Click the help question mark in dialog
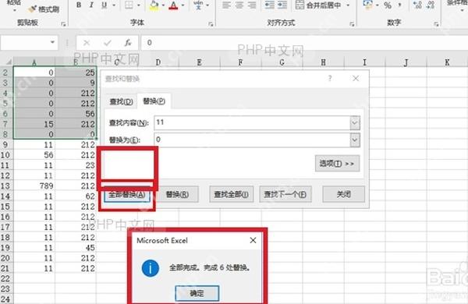The height and width of the screenshot is (304, 468). point(330,79)
